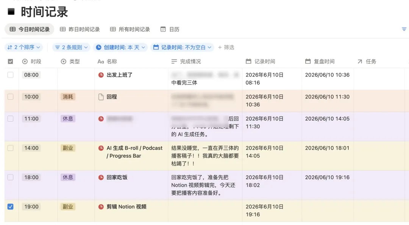Open the 休息 type tag in 11:00 row

pyautogui.click(x=68, y=119)
